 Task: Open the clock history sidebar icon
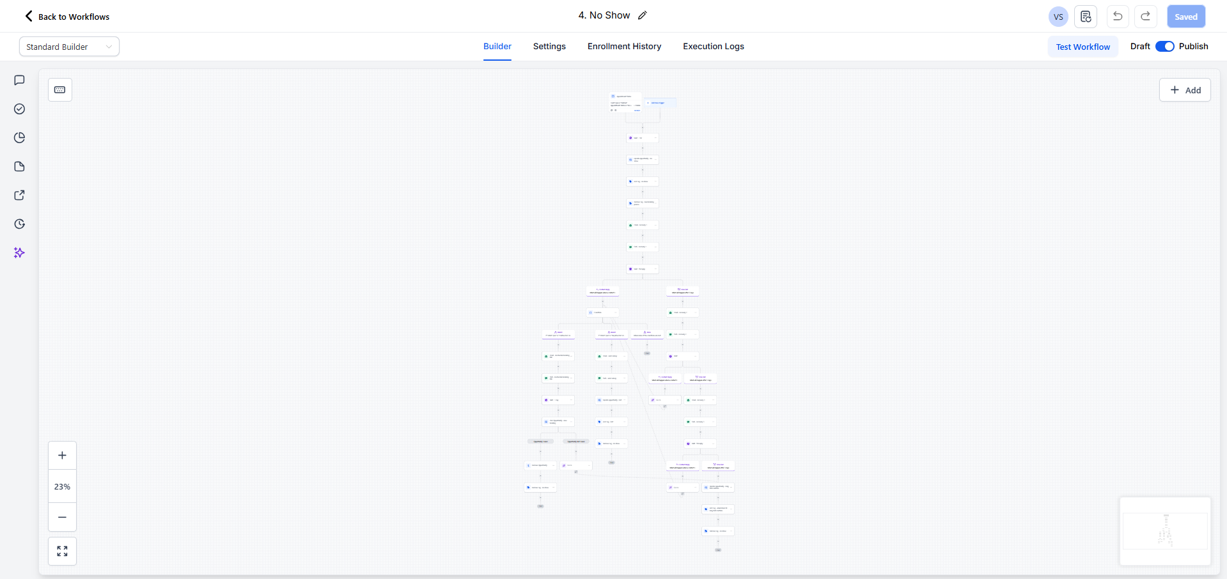19,224
